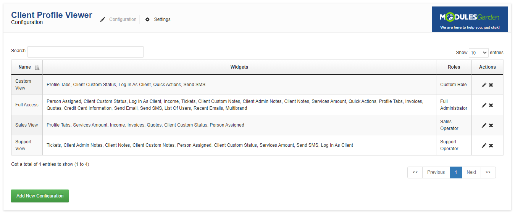Click the Search input field
The width and height of the screenshot is (515, 215).
click(x=86, y=52)
